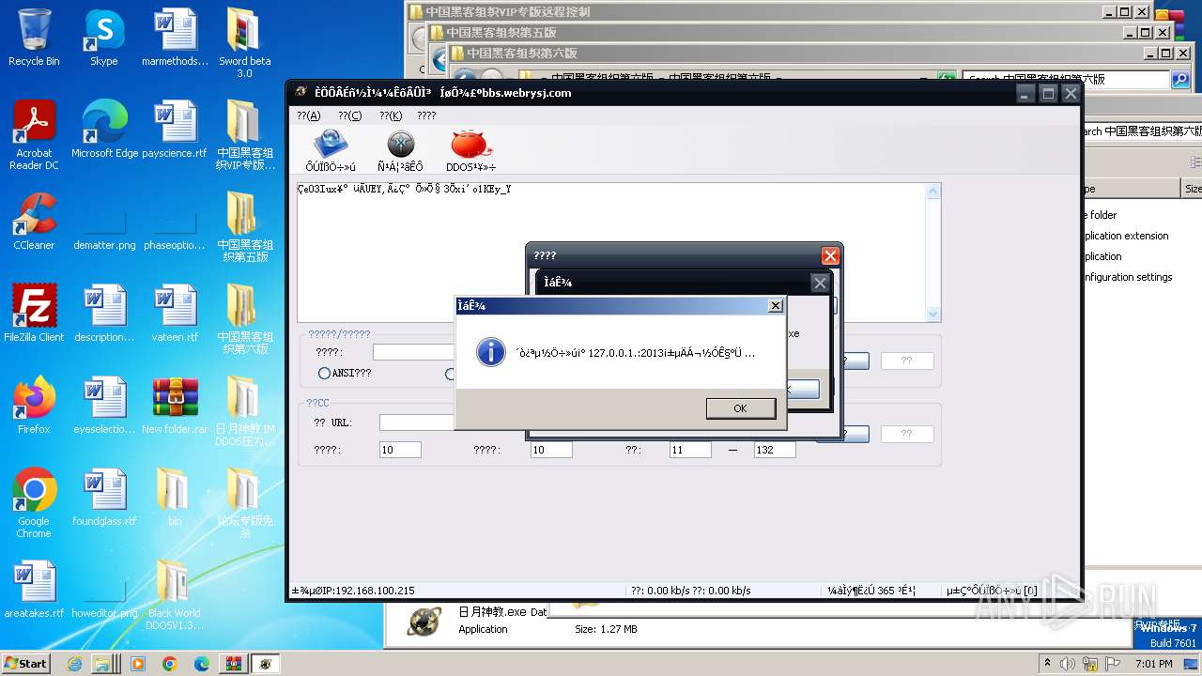Select the vateen.rtf desktop file
This screenshot has height=676, width=1202.
pyautogui.click(x=175, y=315)
